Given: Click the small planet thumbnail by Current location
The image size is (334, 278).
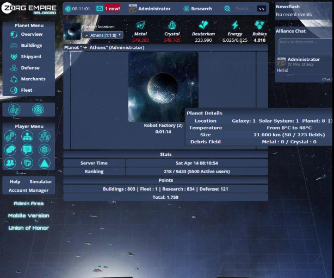Looking at the screenshot, I should [72, 31].
